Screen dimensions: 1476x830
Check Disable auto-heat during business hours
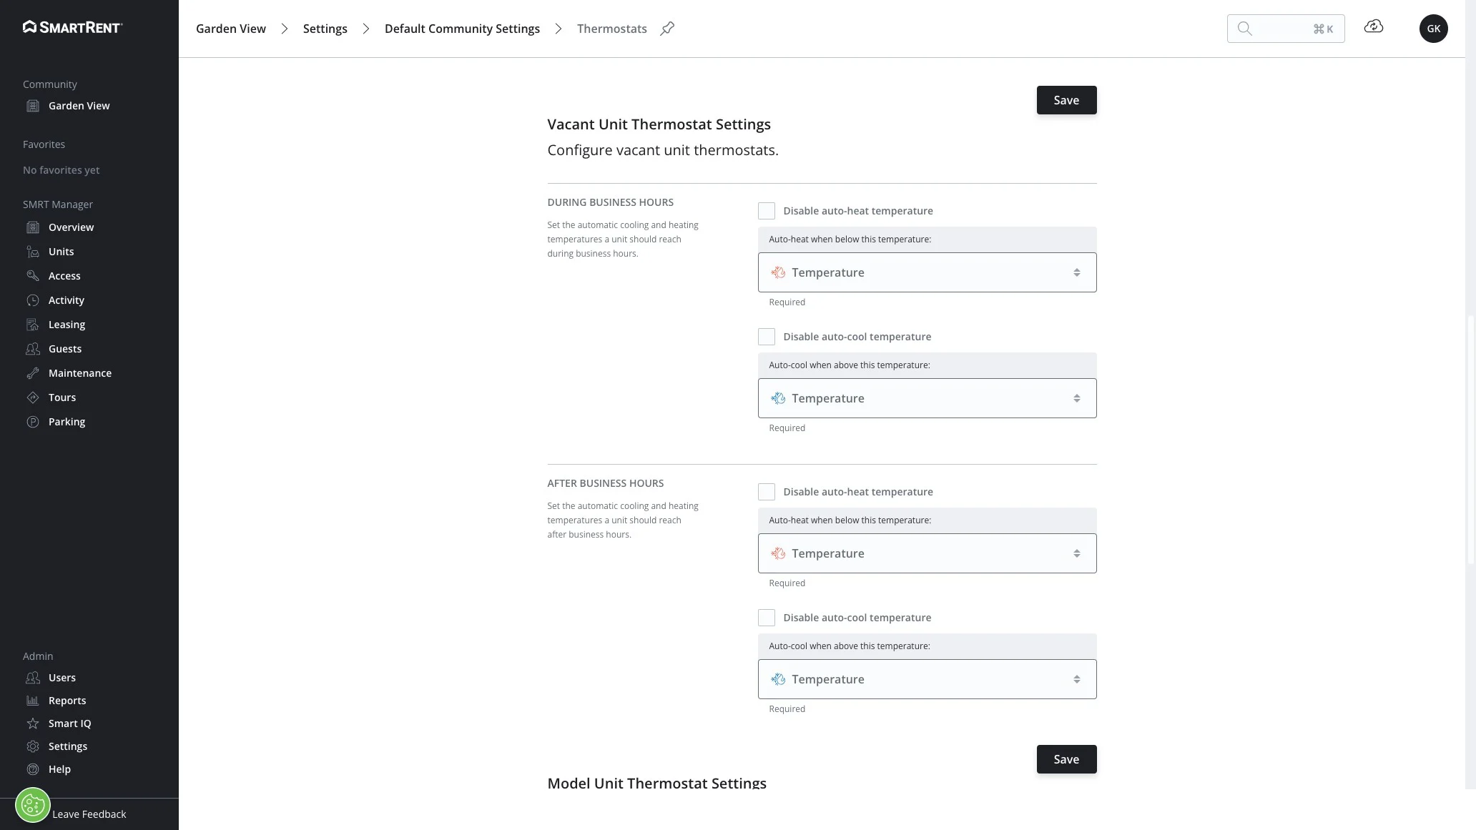point(767,211)
